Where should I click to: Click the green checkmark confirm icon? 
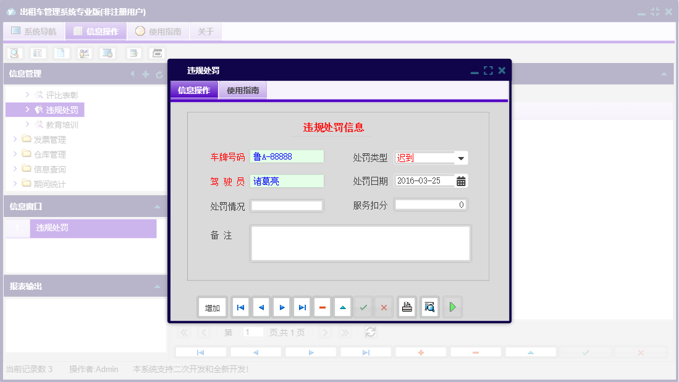363,307
